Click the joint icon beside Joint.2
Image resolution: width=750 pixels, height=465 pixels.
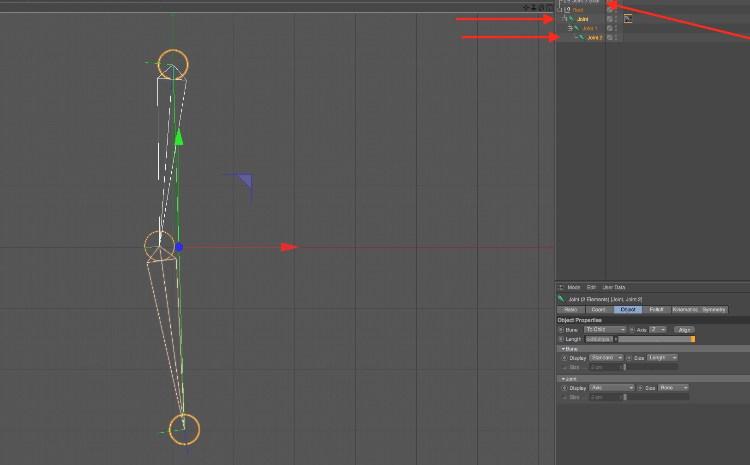(x=582, y=37)
